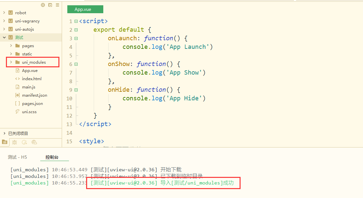Image resolution: width=363 pixels, height=198 pixels.
Task: Expand the static folder chevron
Action: coord(11,54)
